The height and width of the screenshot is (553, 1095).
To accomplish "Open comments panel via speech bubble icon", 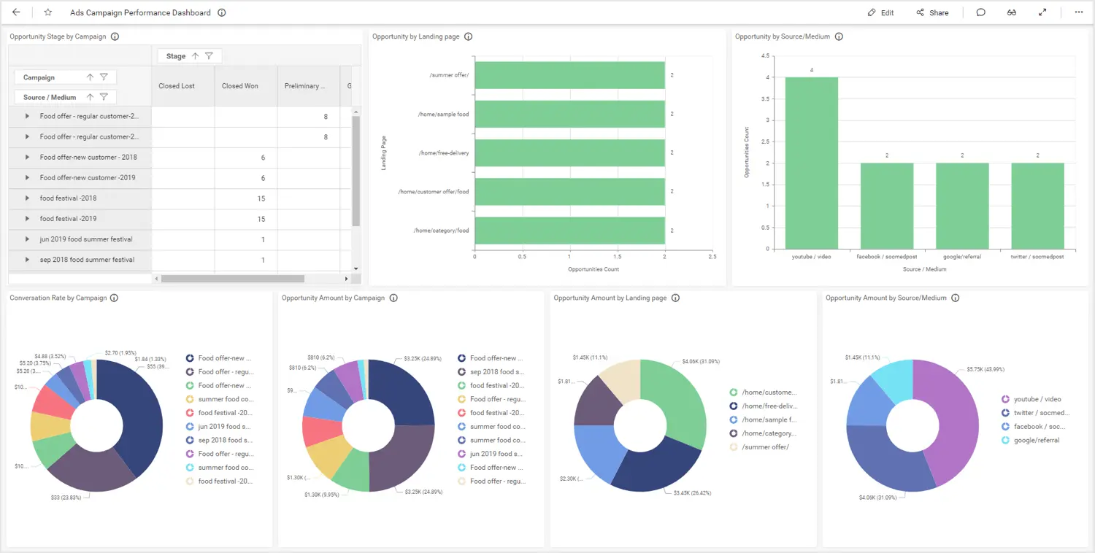I will tap(981, 12).
